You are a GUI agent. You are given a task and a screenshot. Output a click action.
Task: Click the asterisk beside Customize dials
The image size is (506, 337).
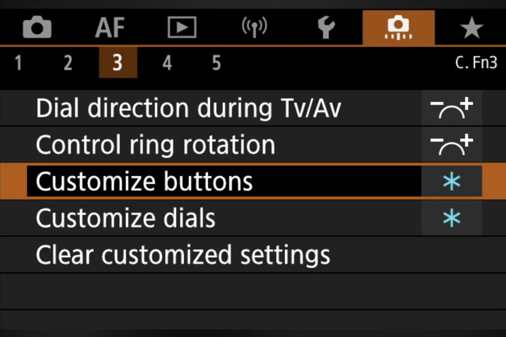point(451,218)
